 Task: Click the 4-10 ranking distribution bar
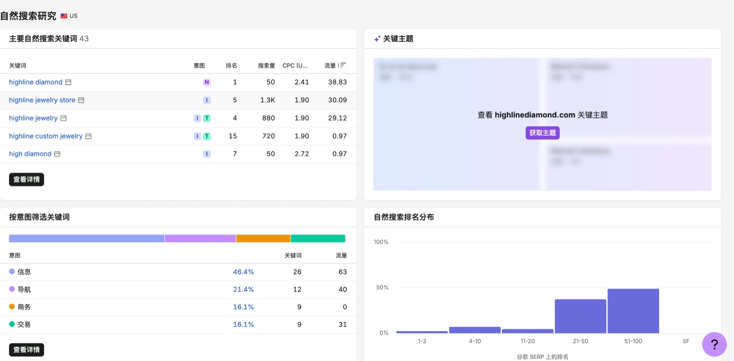(475, 330)
